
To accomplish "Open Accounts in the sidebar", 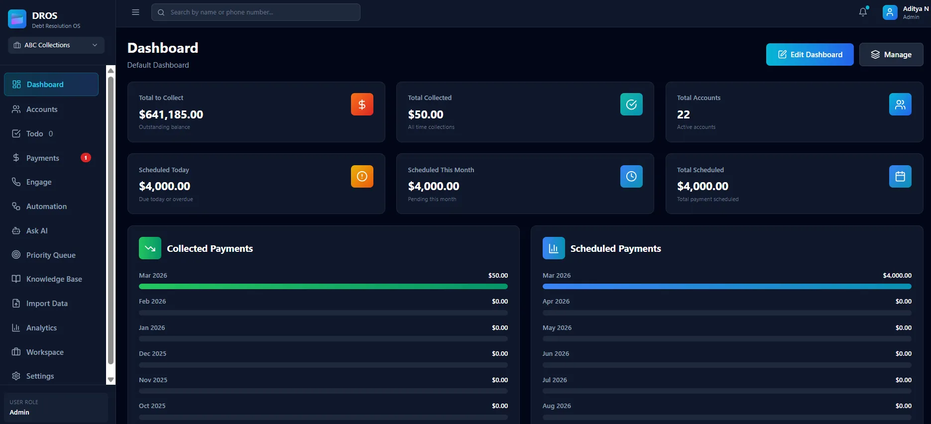I will 51,109.
